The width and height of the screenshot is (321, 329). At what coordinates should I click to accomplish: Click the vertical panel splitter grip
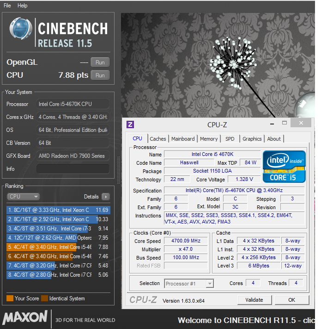118,170
